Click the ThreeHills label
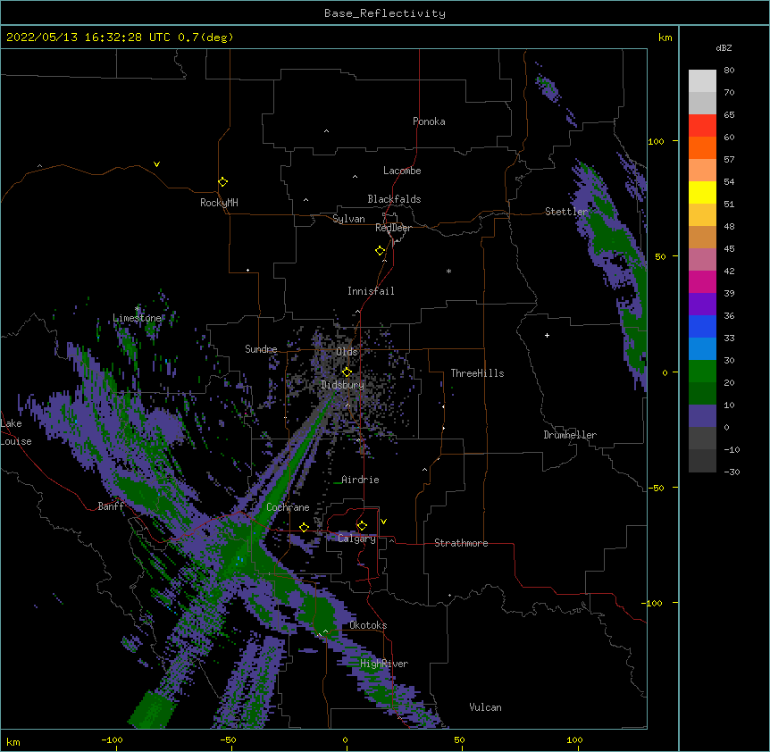The height and width of the screenshot is (752, 770). [x=477, y=373]
